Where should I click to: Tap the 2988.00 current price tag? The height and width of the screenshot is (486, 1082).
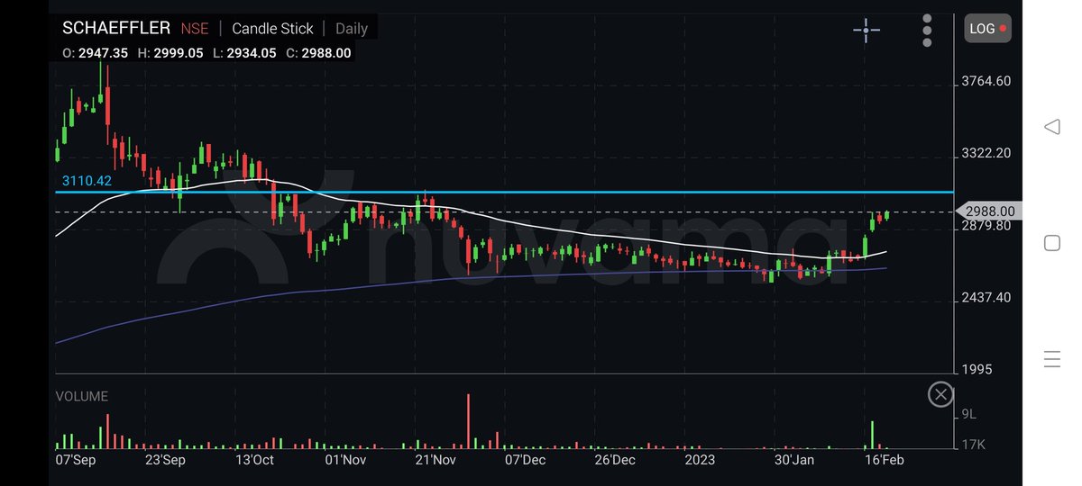[x=990, y=211]
